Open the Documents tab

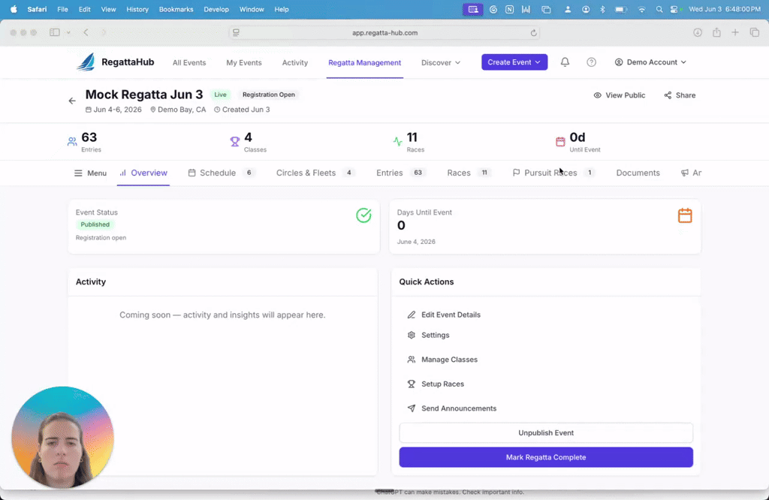click(x=638, y=173)
